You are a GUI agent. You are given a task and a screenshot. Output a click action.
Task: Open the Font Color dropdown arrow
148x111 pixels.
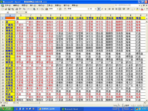click(x=144, y=9)
